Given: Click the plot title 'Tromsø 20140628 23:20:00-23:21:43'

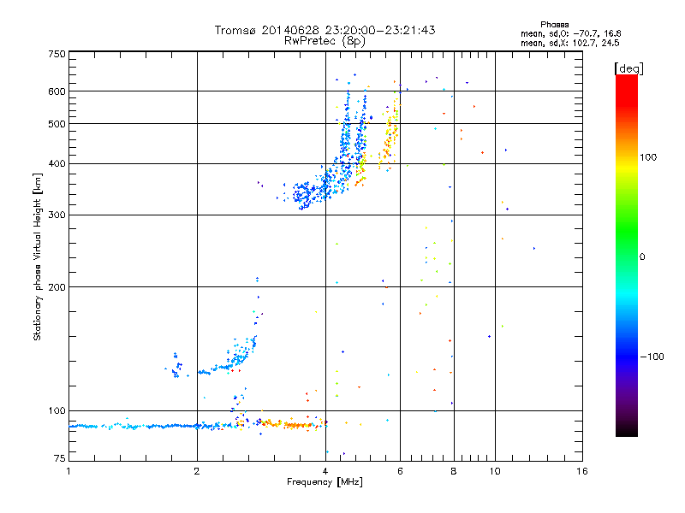Looking at the screenshot, I should click(x=325, y=30).
